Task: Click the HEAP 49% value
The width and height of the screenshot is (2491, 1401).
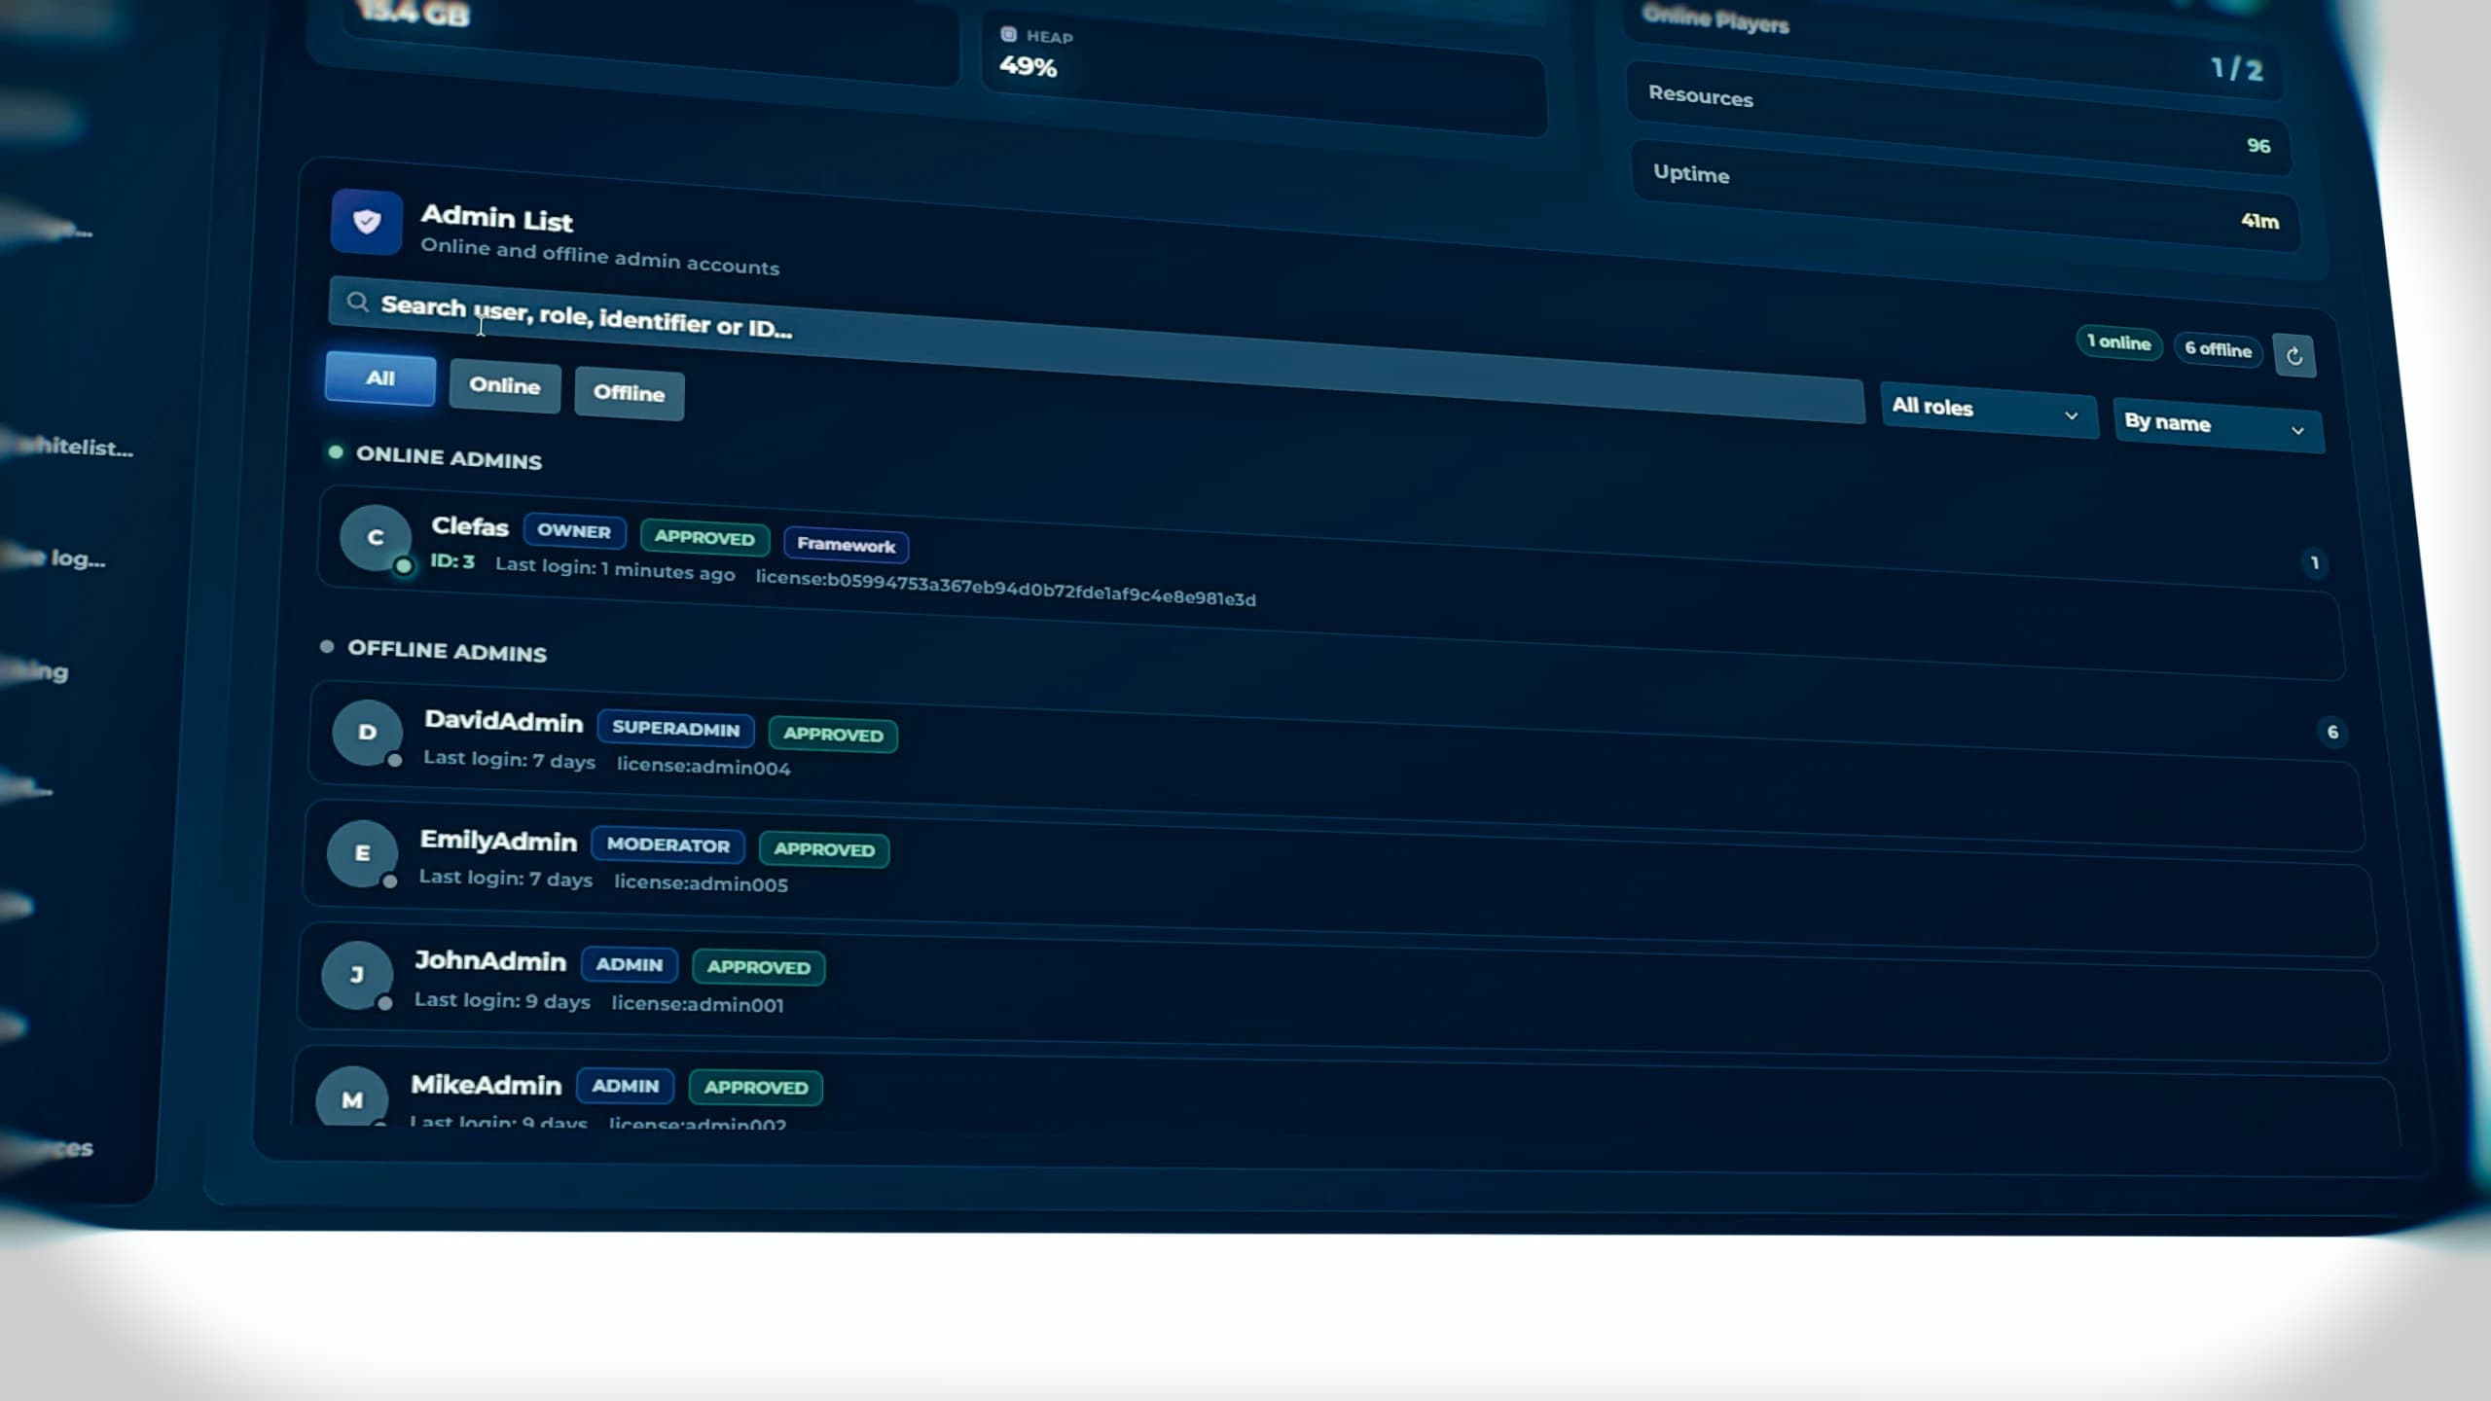Action: click(1028, 66)
